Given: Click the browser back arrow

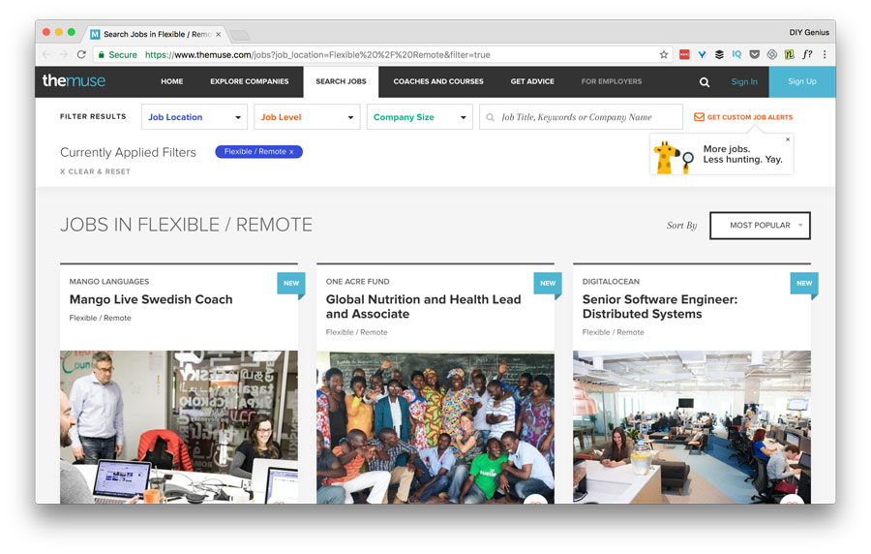Looking at the screenshot, I should (46, 54).
